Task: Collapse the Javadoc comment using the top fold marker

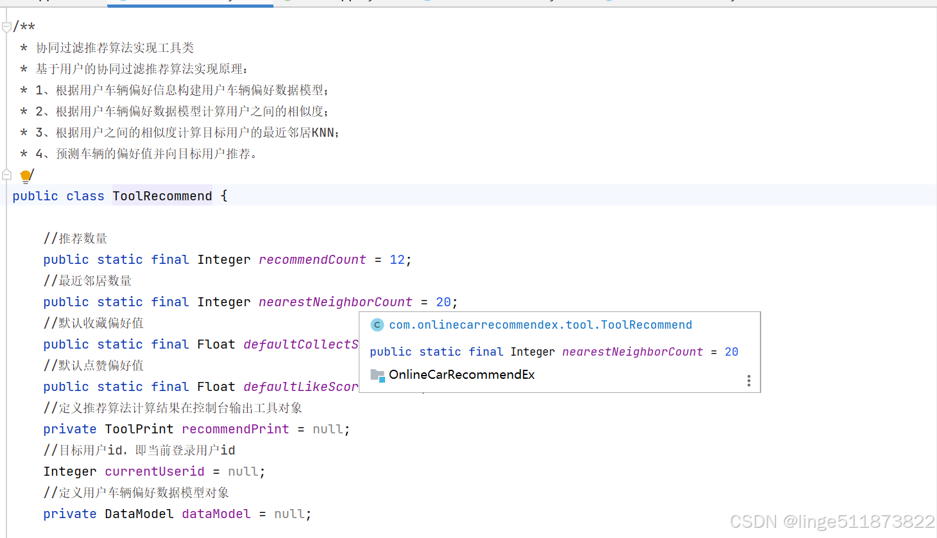Action: pos(6,27)
